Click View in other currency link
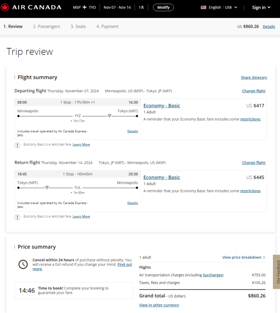 click(159, 305)
